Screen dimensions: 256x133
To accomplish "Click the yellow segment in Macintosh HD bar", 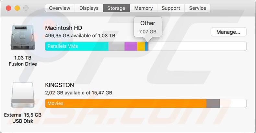I will [x=141, y=46].
